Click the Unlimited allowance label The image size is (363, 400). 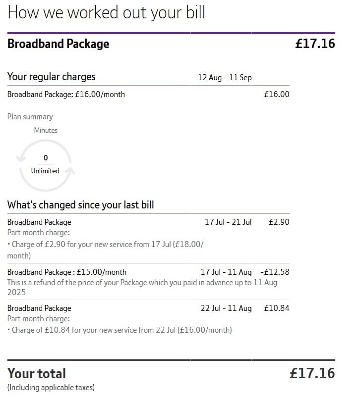click(45, 171)
